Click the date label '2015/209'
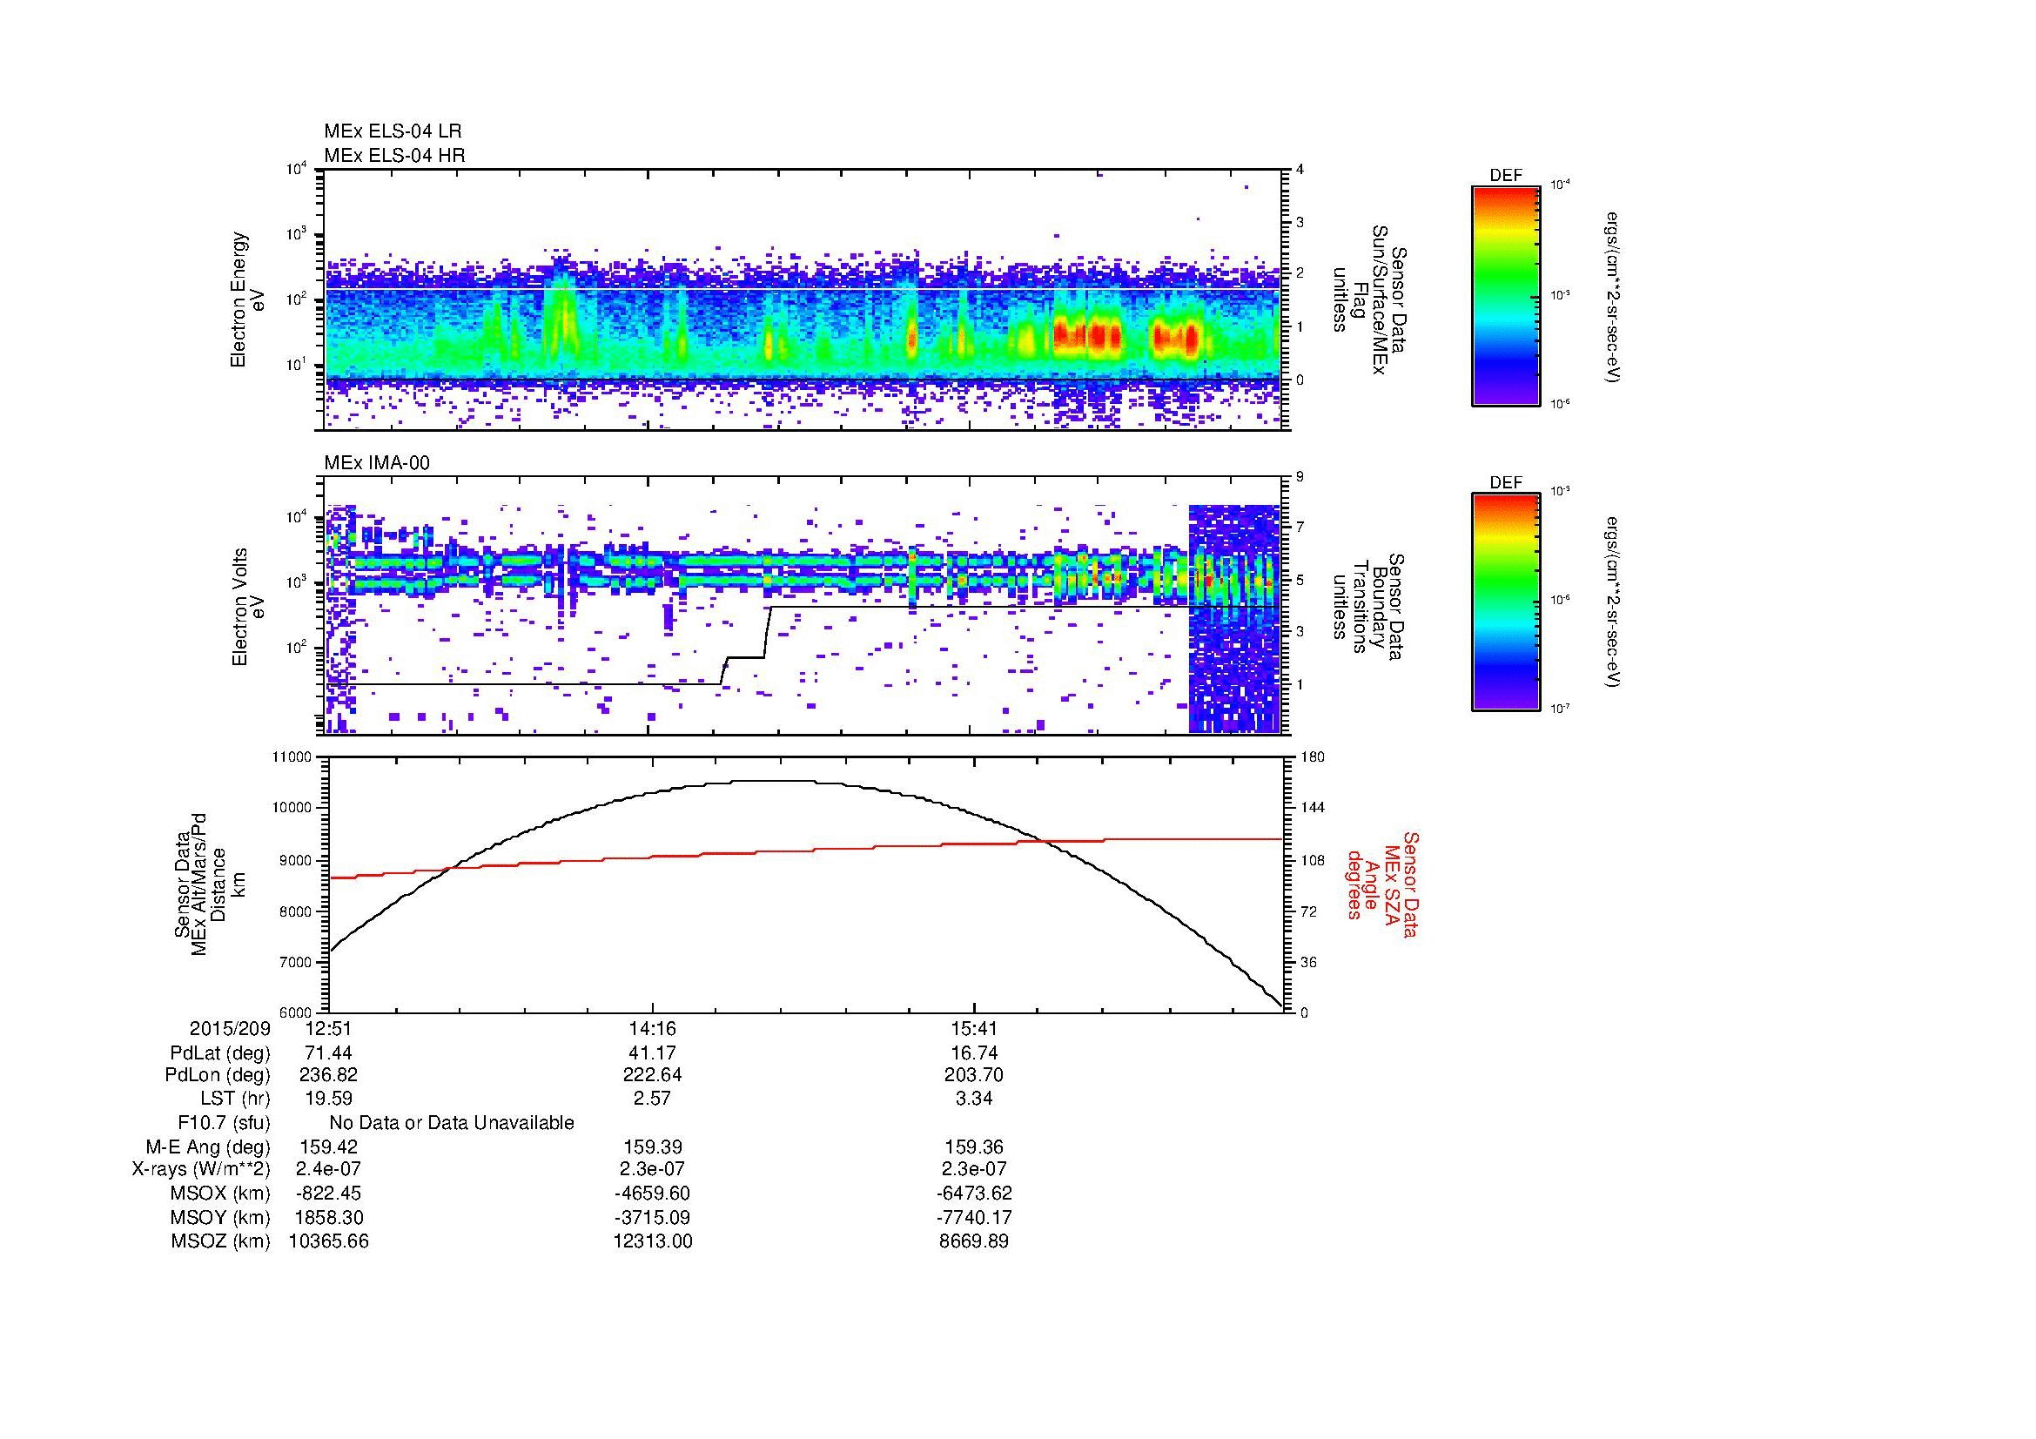2036x1439 pixels. coord(230,1029)
